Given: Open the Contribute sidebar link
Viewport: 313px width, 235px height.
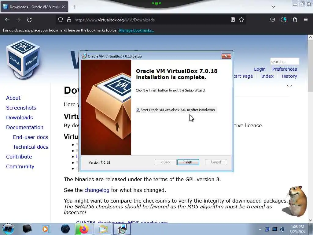Looking at the screenshot, I should tap(19, 157).
